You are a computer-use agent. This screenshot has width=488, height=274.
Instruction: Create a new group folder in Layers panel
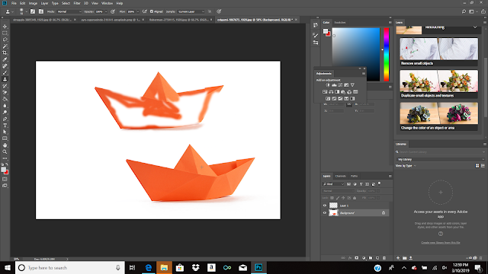point(371,258)
